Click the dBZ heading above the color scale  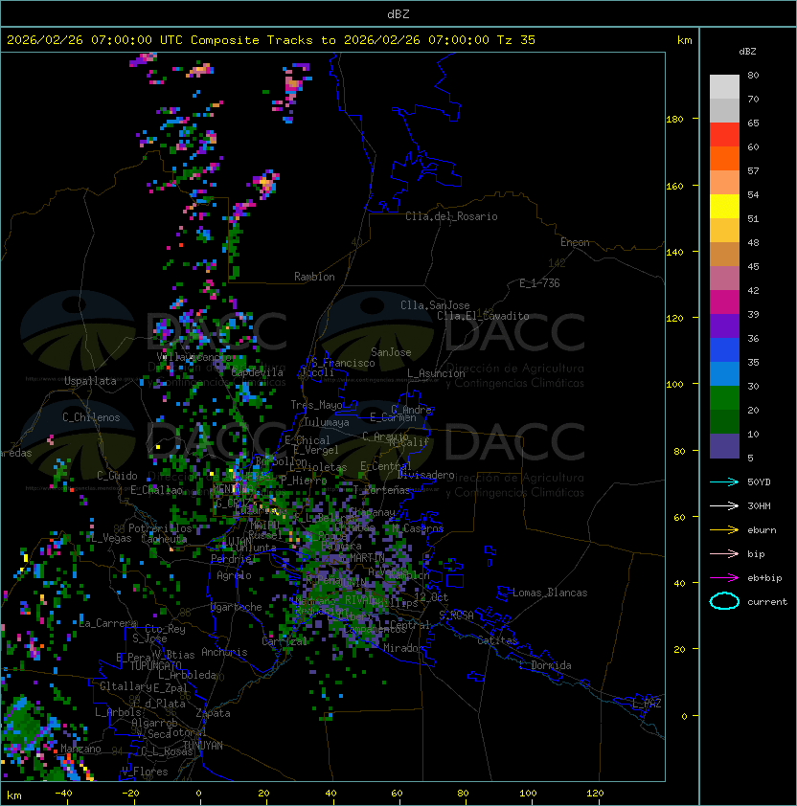[x=747, y=52]
